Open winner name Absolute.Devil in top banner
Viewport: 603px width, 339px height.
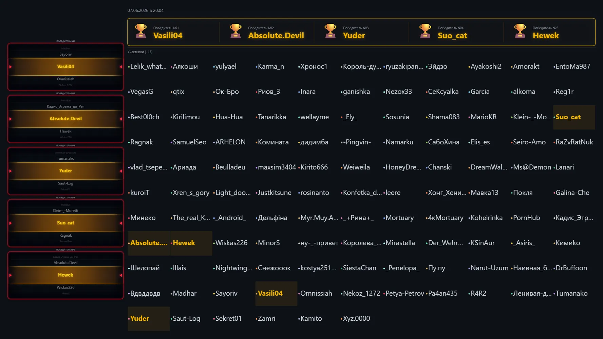[x=276, y=36]
